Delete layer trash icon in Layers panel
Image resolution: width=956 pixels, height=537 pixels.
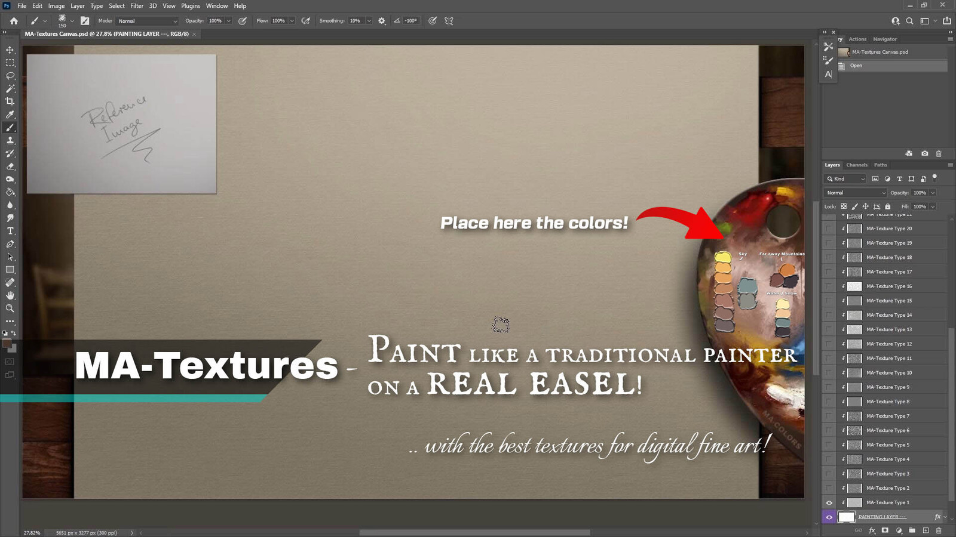pyautogui.click(x=939, y=530)
